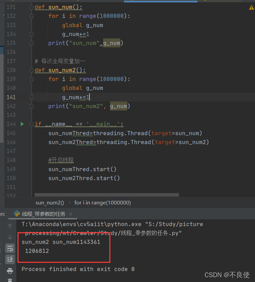Click the horizontal scrollbar in editor
Viewport: 255px width, 282px height.
(x=107, y=195)
